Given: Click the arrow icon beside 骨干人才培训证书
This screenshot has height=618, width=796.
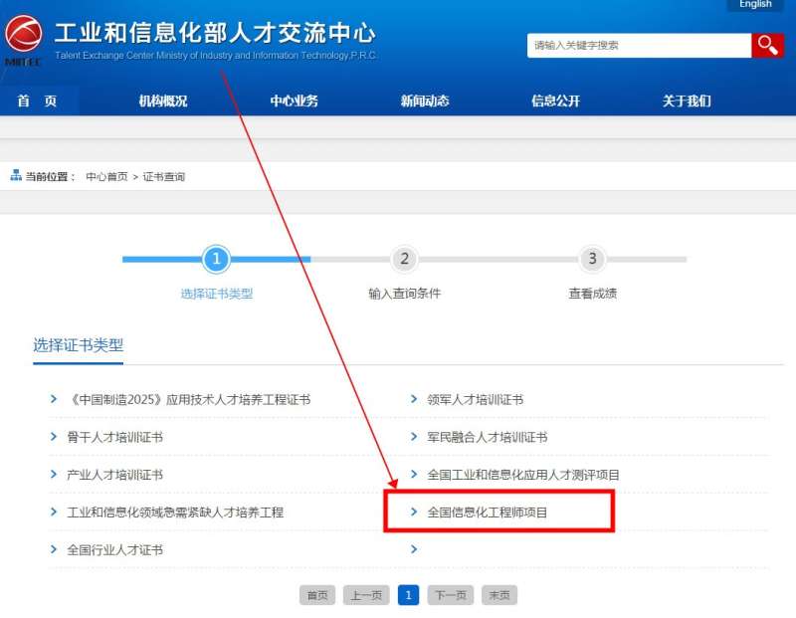Looking at the screenshot, I should click(x=54, y=436).
